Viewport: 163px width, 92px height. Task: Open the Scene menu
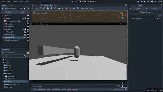click(x=3, y=1)
